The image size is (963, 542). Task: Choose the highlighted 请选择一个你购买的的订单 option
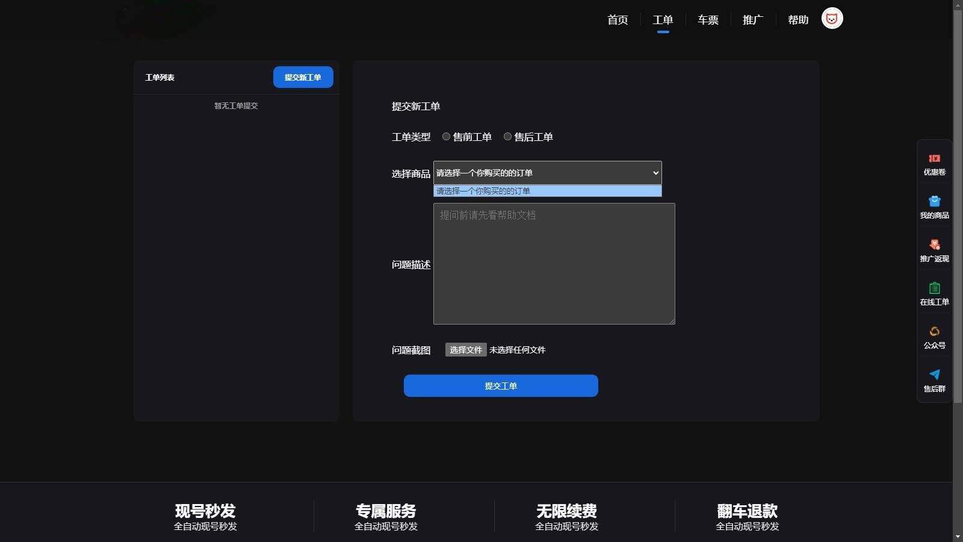(x=547, y=191)
